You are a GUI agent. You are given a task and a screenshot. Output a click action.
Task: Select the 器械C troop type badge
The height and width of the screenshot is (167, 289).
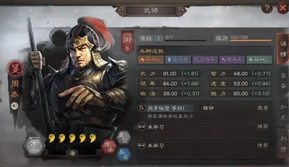point(259,60)
